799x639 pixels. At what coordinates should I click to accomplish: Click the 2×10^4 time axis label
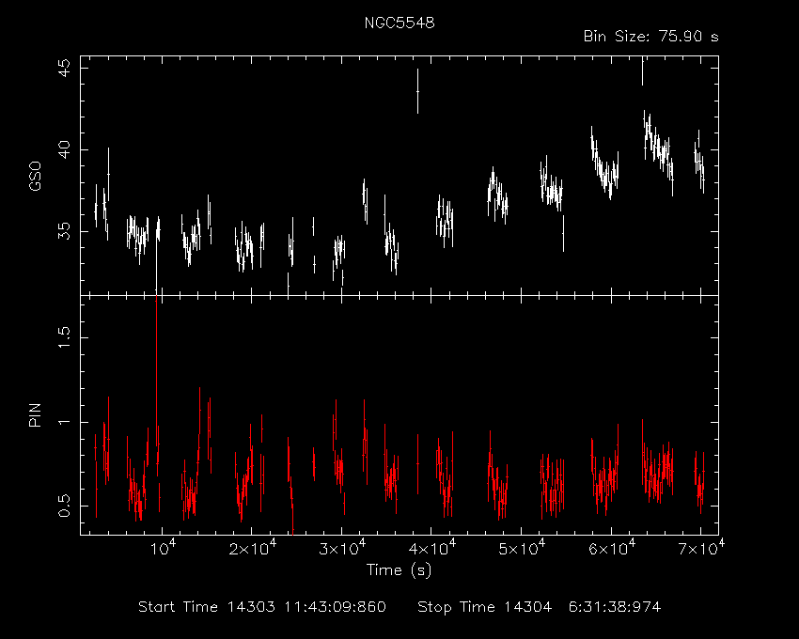[252, 550]
